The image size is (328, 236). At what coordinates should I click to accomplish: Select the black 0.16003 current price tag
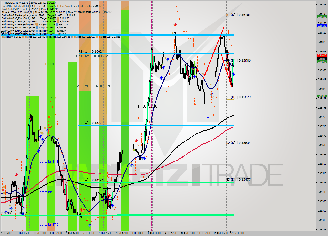point(322,59)
